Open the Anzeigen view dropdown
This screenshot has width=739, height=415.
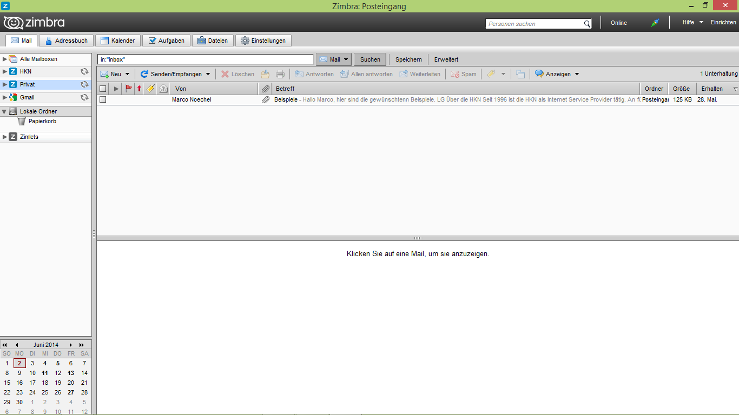click(577, 74)
